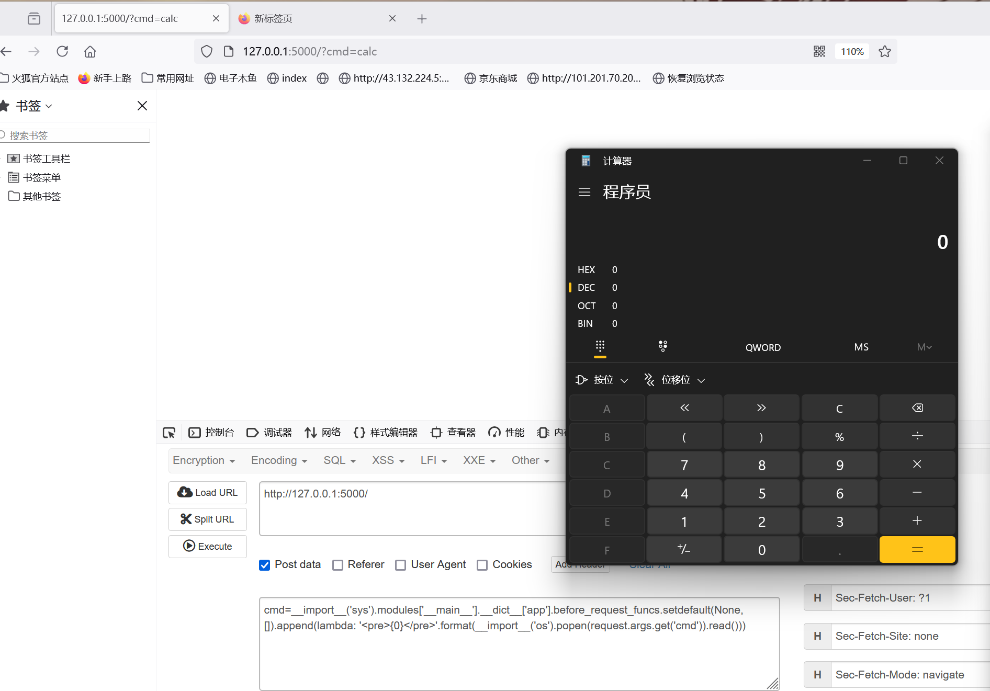Switch to bit toggling keypad icon
The width and height of the screenshot is (990, 691).
[663, 346]
